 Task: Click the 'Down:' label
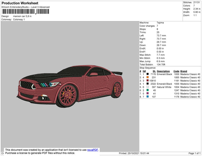point(143,45)
